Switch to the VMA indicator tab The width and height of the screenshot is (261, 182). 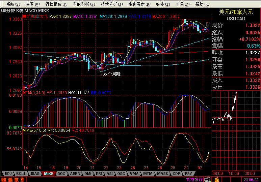(x=134, y=174)
